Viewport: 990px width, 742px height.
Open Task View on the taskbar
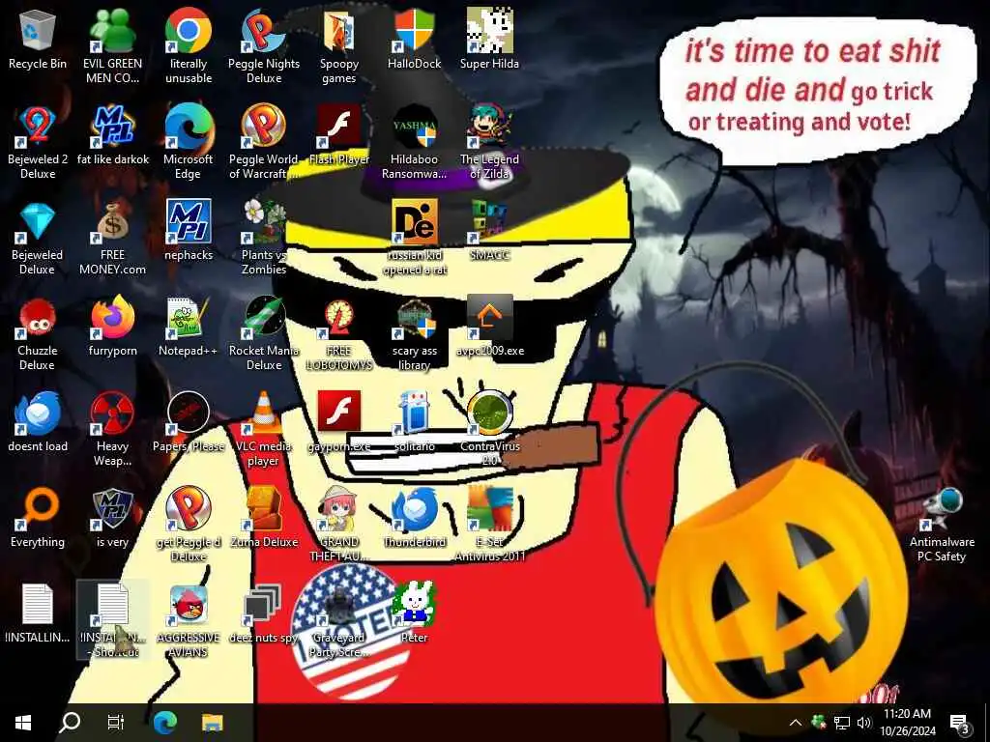pos(116,723)
